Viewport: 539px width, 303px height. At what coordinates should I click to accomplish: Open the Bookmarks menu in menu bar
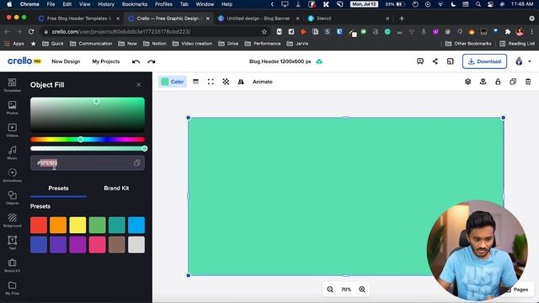135,4
